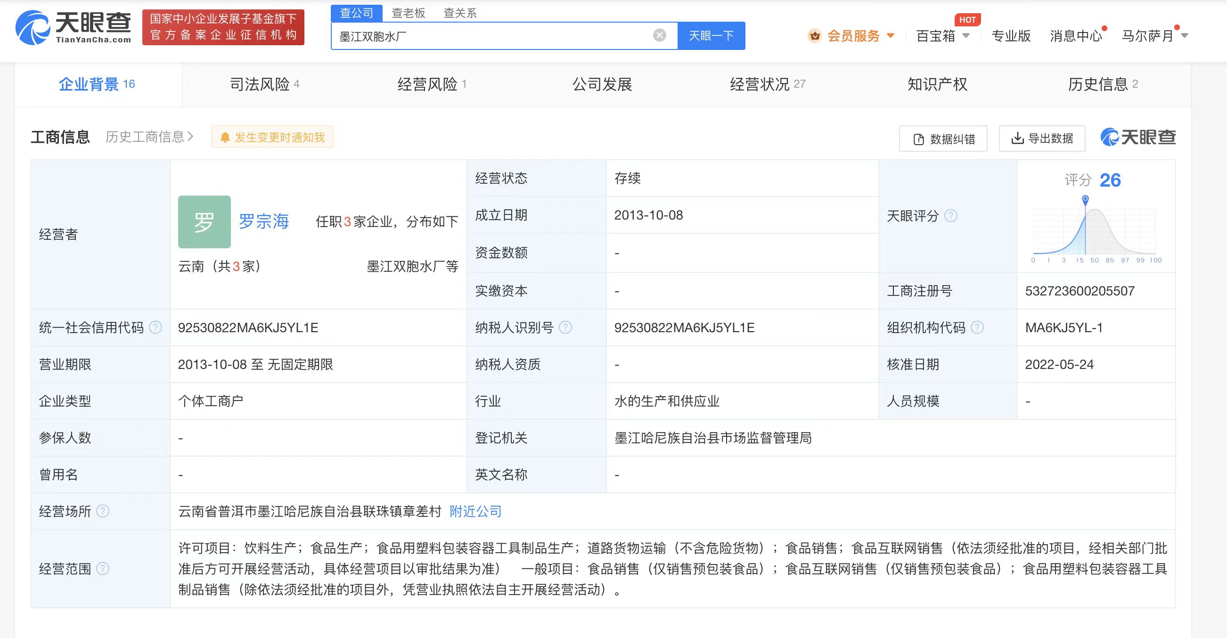1227x638 pixels.
Task: Click the 2013-10-08 至 无固定期限 term value
Action: (x=255, y=364)
